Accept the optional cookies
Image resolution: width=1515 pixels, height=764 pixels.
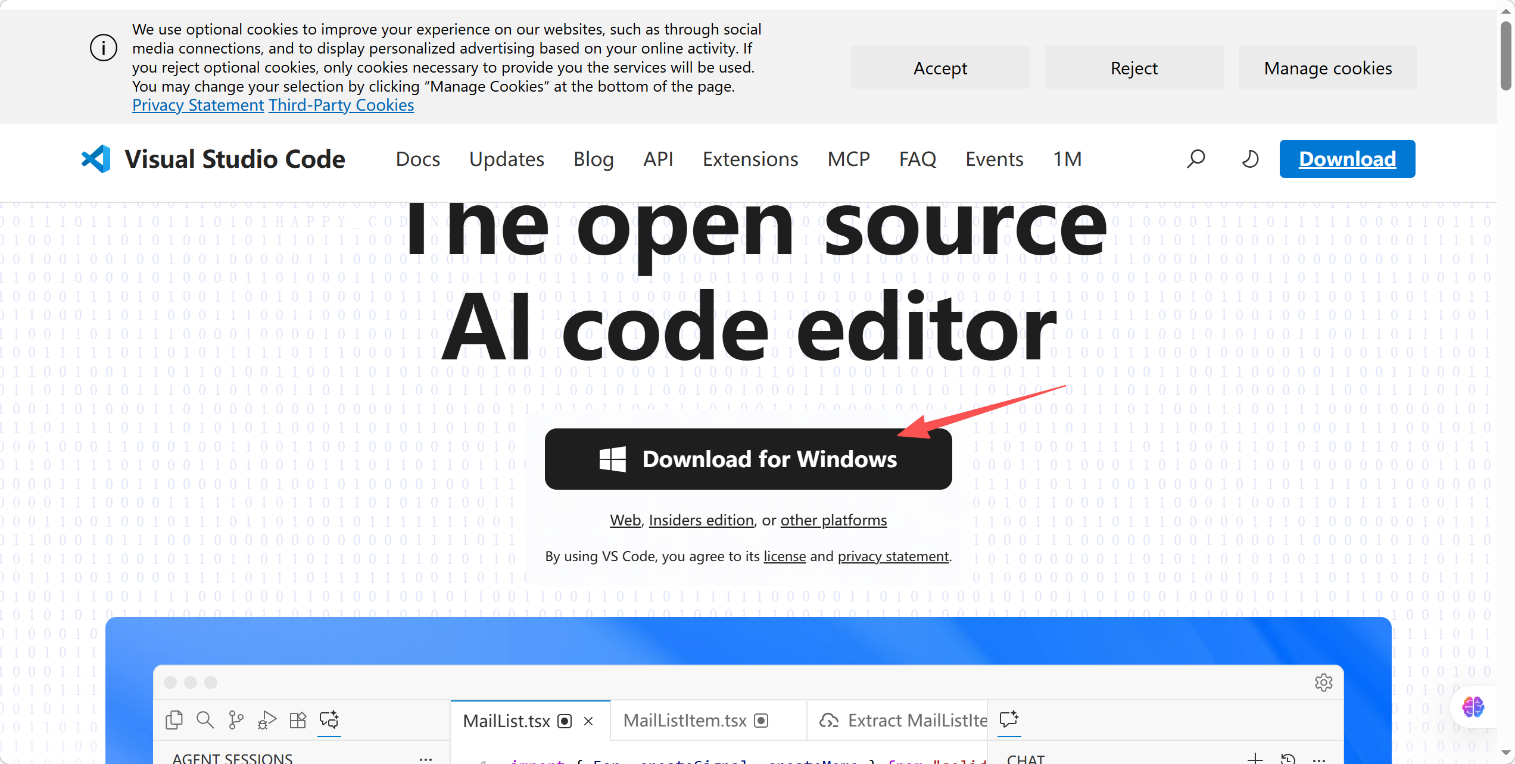point(940,68)
